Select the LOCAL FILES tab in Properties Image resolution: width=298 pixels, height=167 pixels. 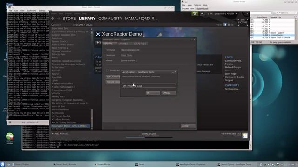(140, 43)
